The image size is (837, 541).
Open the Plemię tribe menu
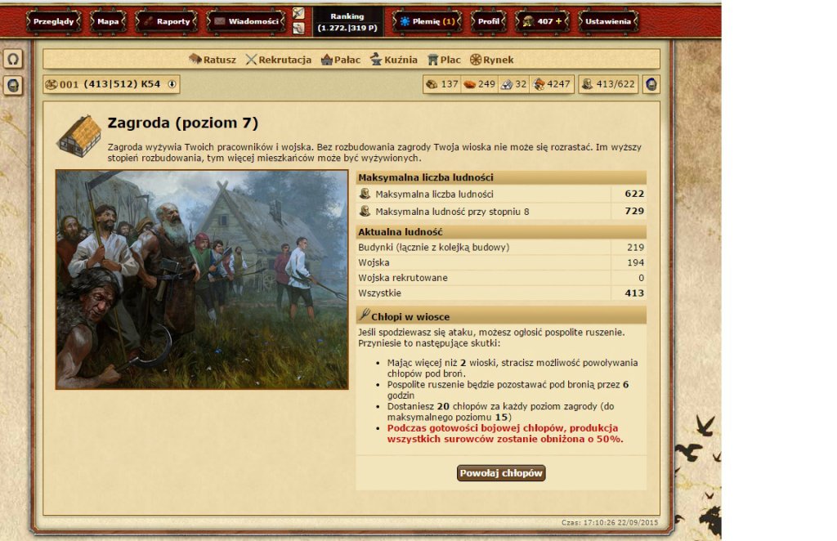[427, 21]
